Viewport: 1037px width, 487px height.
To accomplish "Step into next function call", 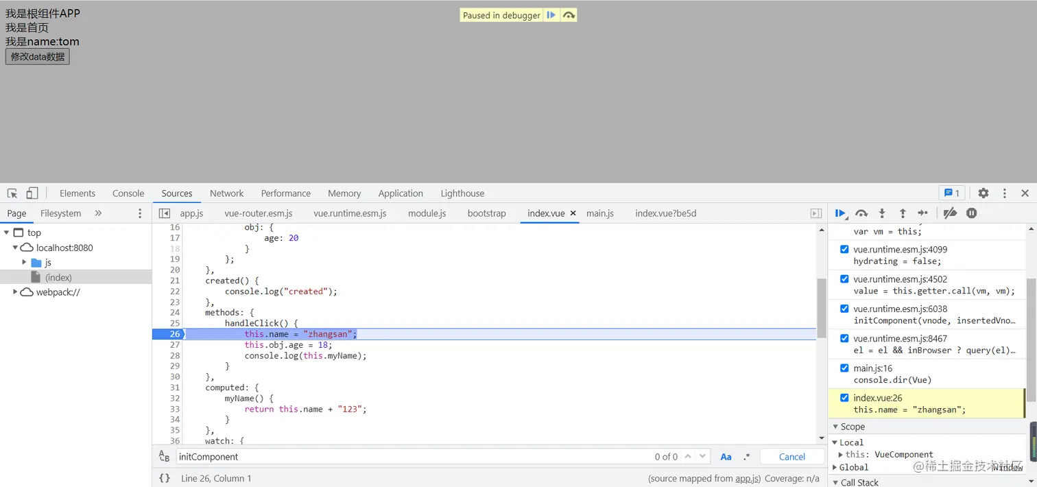I will point(882,213).
